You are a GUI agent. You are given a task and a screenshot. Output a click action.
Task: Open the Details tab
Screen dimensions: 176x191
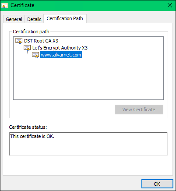point(34,19)
